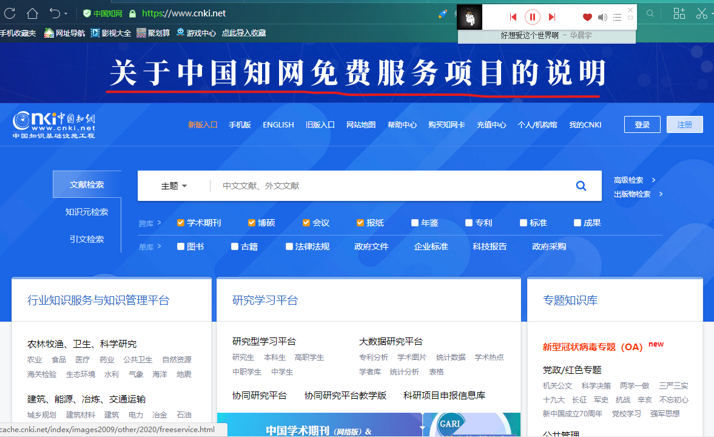Pause the song in the music player

(532, 17)
